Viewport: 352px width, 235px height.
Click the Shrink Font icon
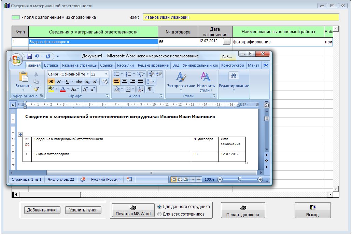[x=92, y=89]
